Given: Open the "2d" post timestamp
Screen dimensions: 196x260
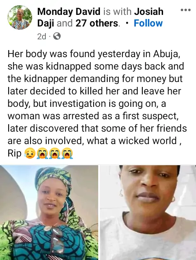Looking at the screenshot, I should click(x=42, y=36).
